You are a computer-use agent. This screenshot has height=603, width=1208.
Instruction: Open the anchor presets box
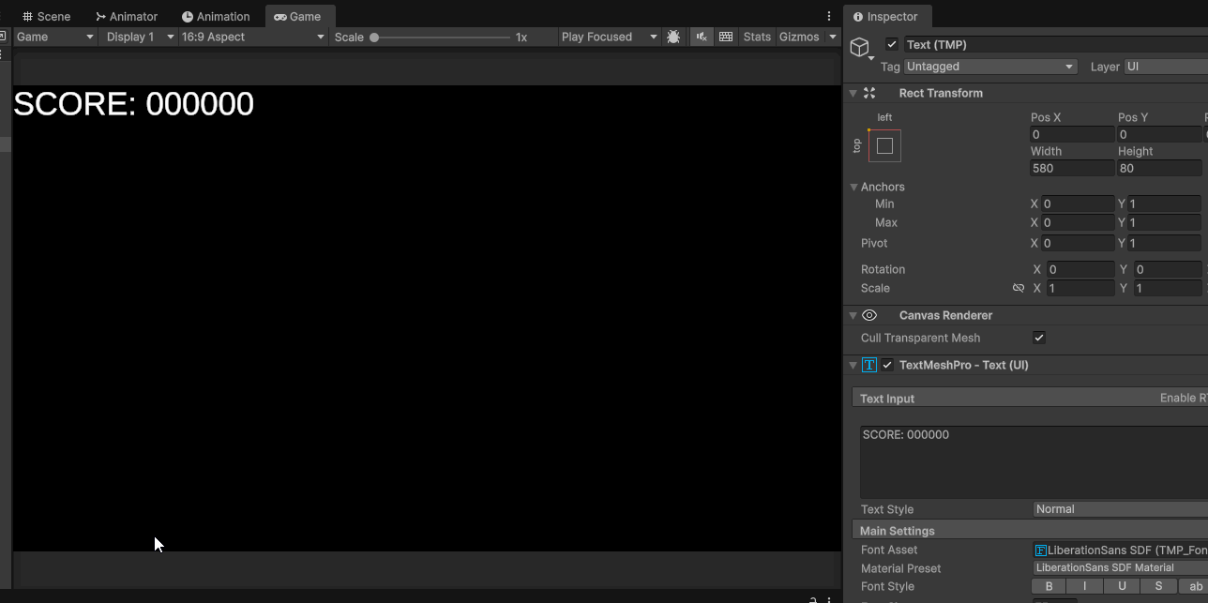[x=884, y=145]
